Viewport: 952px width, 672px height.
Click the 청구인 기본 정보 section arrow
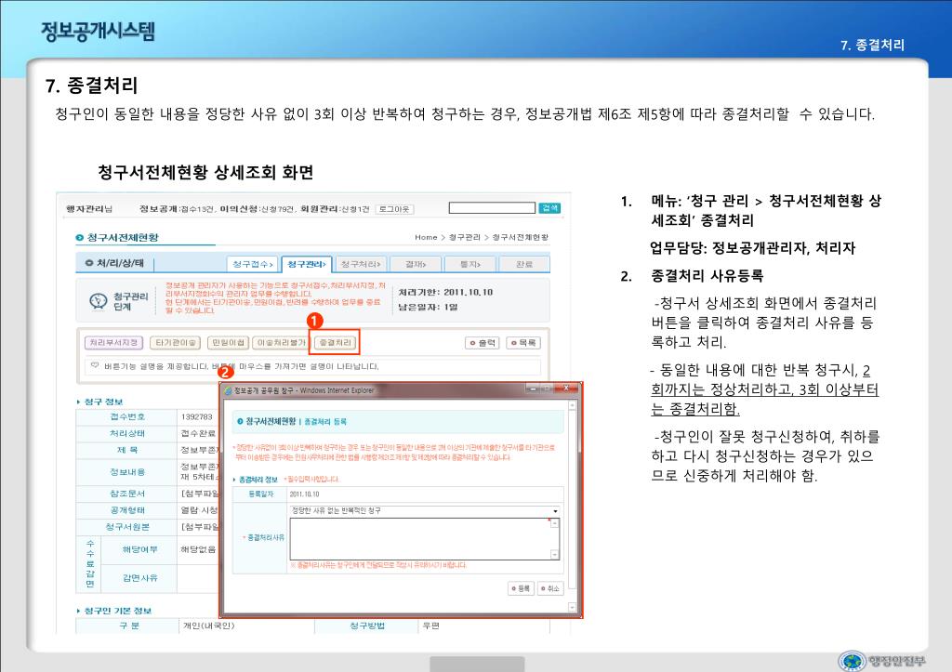pyautogui.click(x=78, y=611)
